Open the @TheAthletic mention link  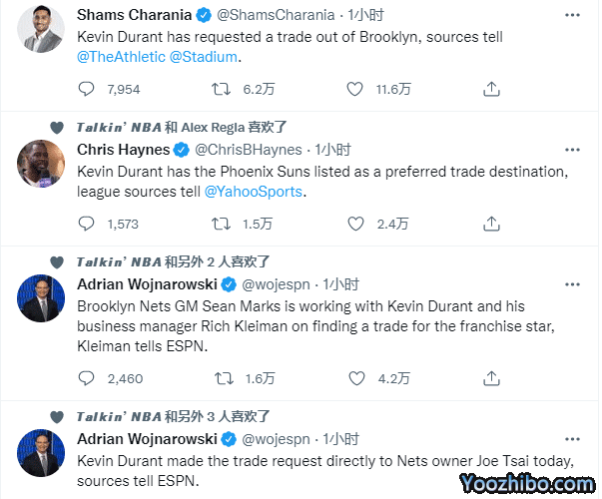click(x=121, y=56)
